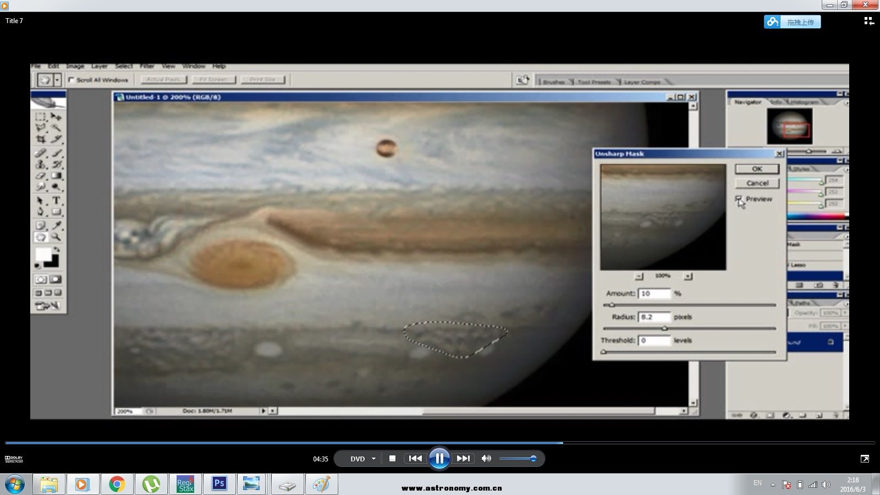
Task: Enable Scroll All Windows checkbox
Action: coord(71,80)
